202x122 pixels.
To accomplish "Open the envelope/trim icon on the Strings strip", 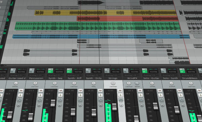I will click(x=121, y=100).
